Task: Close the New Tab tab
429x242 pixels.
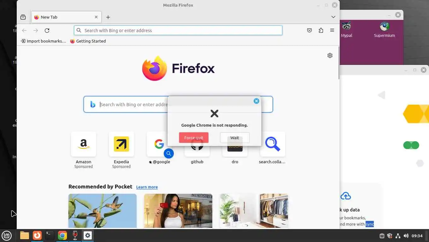Action: point(96,17)
